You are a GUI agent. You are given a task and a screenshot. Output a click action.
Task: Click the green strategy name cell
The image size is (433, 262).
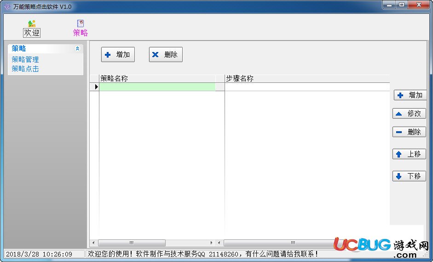pos(157,87)
